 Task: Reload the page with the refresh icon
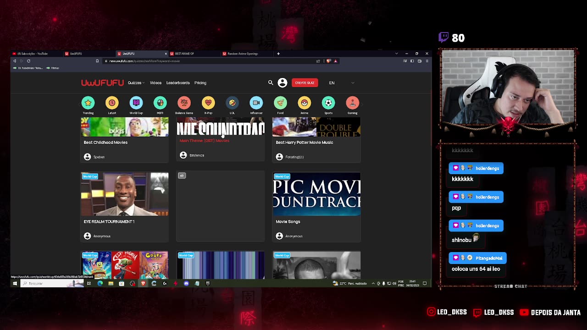coord(28,61)
